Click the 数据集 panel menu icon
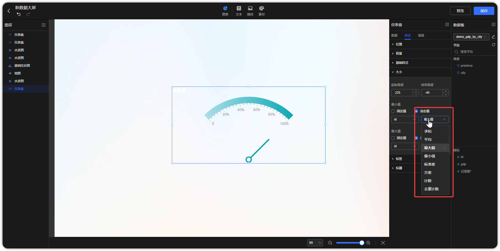 (x=494, y=24)
